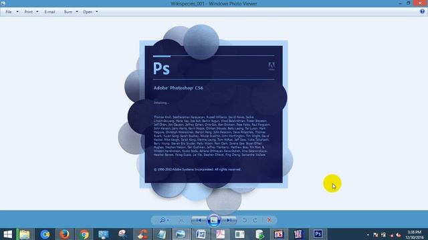Screen dimensions: 428x240
Task: Click the volume tray icon
Action: coord(399,235)
